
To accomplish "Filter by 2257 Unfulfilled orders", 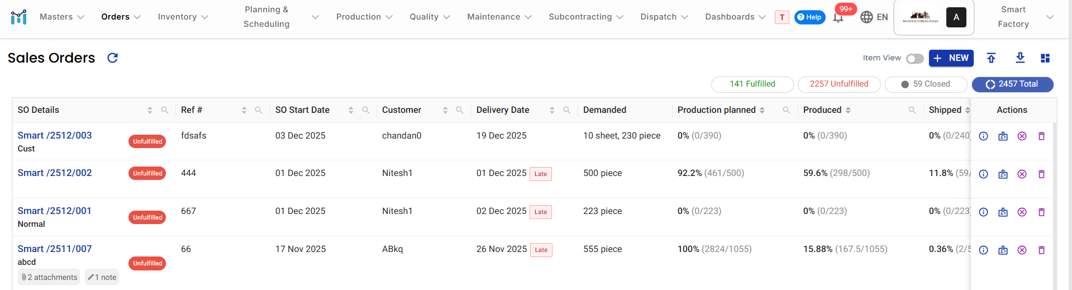I will pyautogui.click(x=838, y=84).
